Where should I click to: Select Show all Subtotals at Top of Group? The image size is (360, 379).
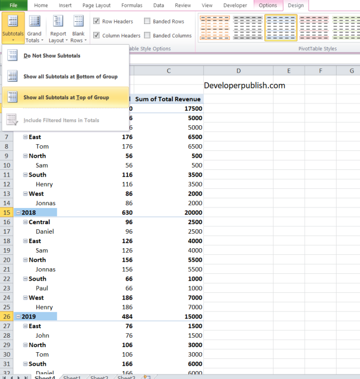tap(66, 97)
